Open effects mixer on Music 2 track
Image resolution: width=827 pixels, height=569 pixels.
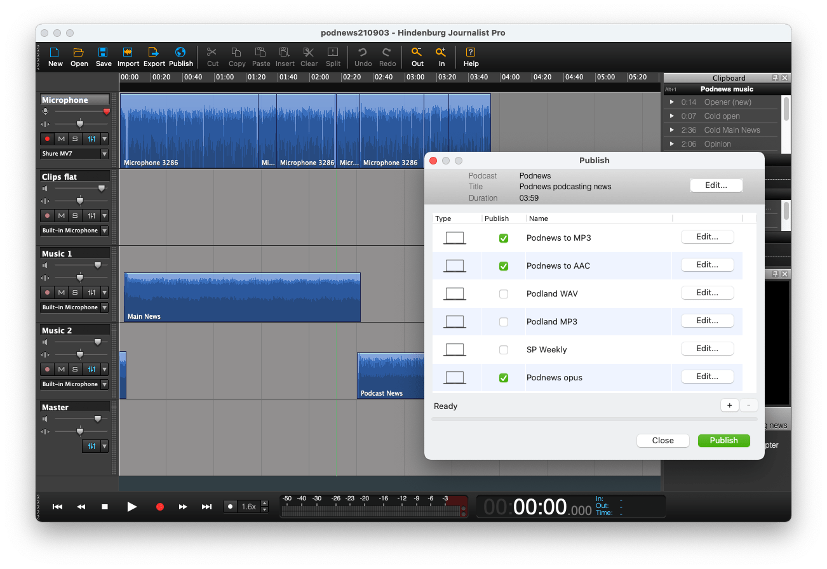click(x=91, y=369)
